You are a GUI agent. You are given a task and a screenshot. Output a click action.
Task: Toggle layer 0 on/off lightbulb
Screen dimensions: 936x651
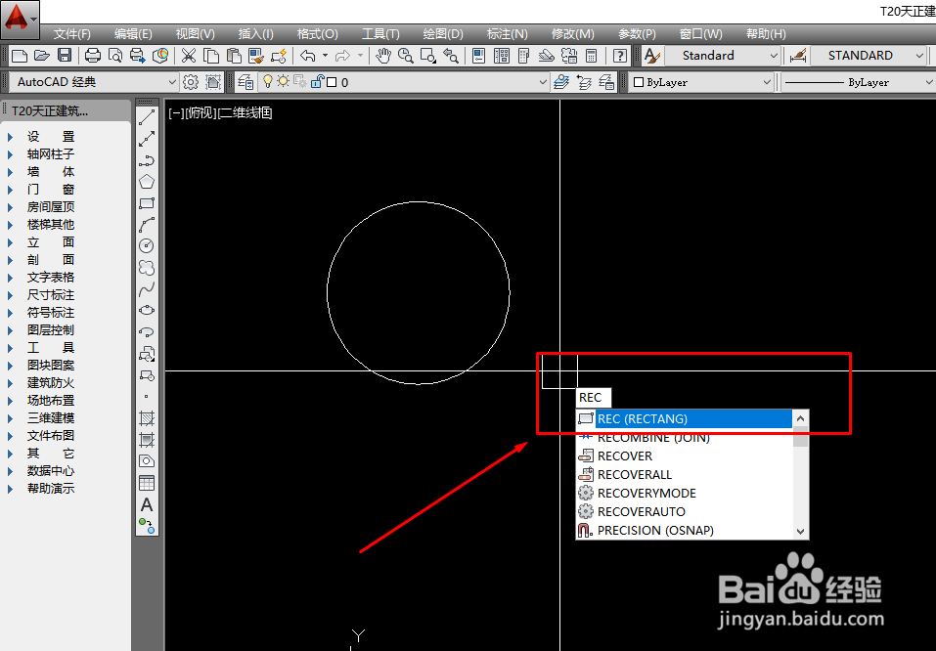[267, 82]
